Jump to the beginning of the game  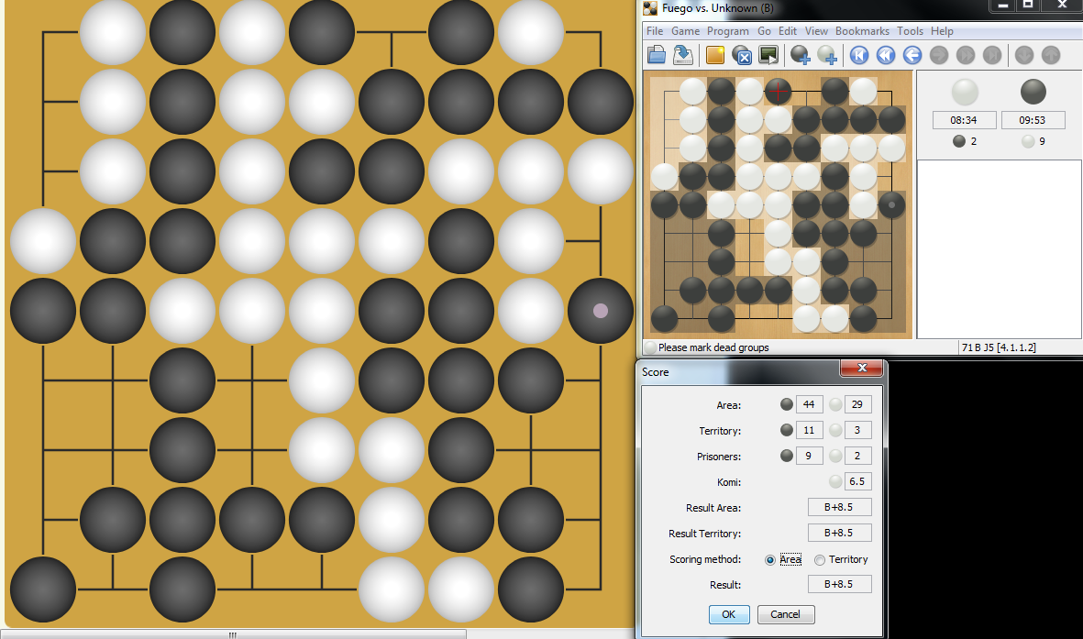click(x=859, y=55)
